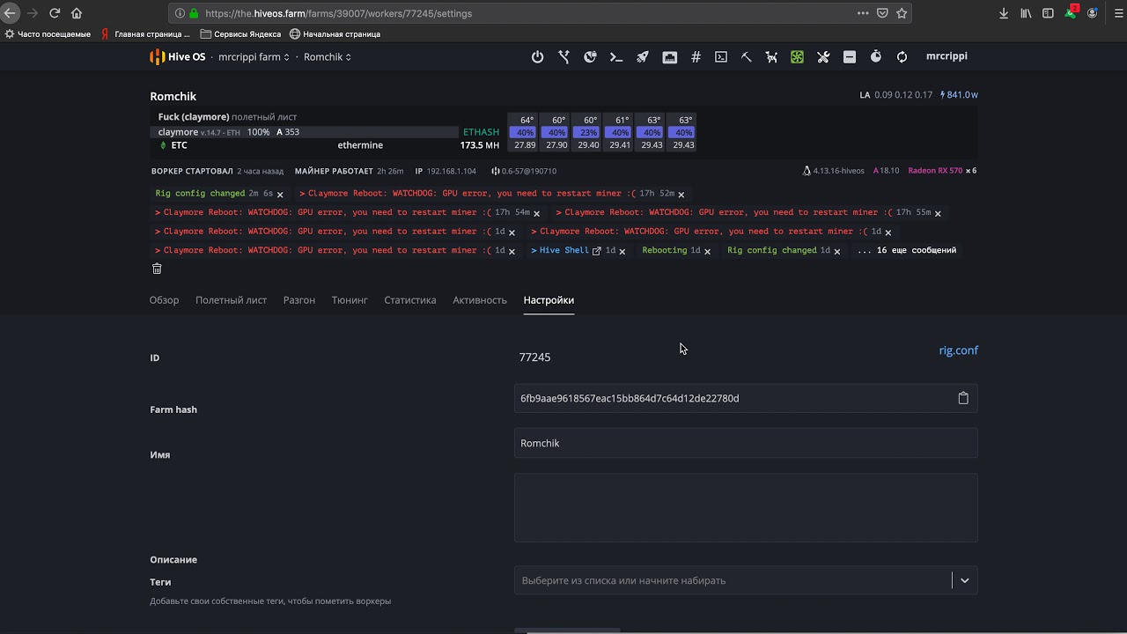This screenshot has height=634, width=1127.
Task: Click the stopwatch icon
Action: point(876,56)
